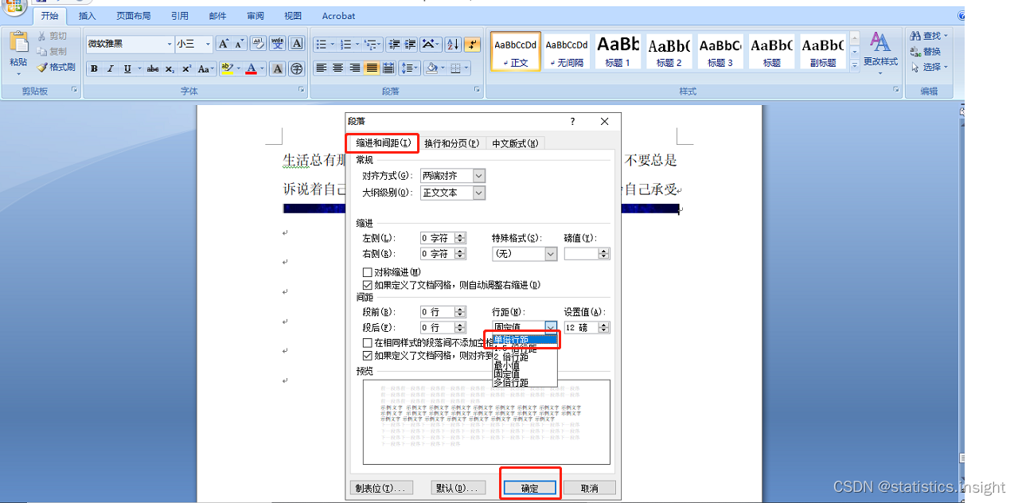This screenshot has width=1018, height=503.
Task: Click the sort (排序) icon in Paragraph group
Action: 451,45
